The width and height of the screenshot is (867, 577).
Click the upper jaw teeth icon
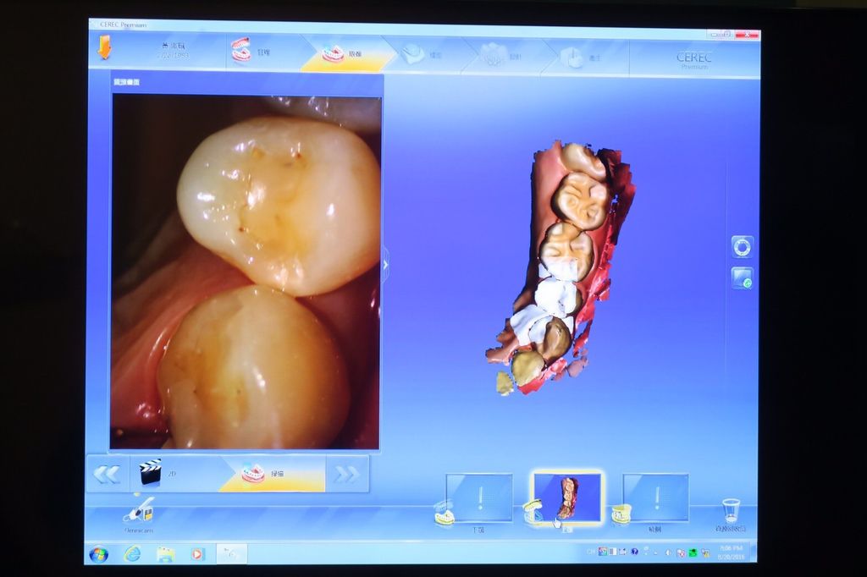(533, 513)
